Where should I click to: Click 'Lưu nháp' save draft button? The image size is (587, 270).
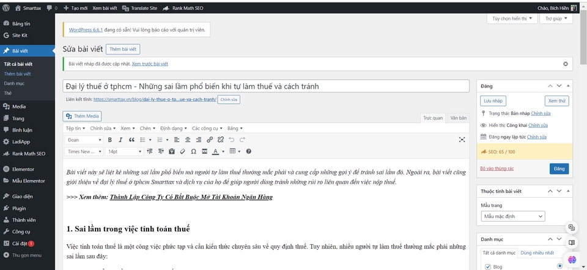493,101
